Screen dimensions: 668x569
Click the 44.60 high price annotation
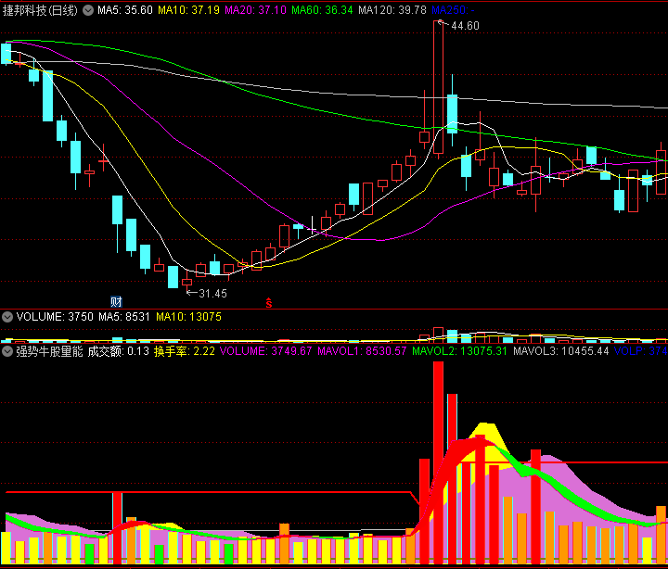pyautogui.click(x=465, y=26)
